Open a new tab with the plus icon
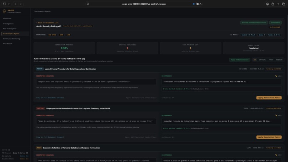This screenshot has height=162, width=288. [278, 4]
